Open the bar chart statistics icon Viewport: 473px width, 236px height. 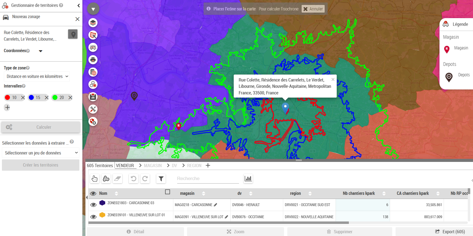point(248,179)
